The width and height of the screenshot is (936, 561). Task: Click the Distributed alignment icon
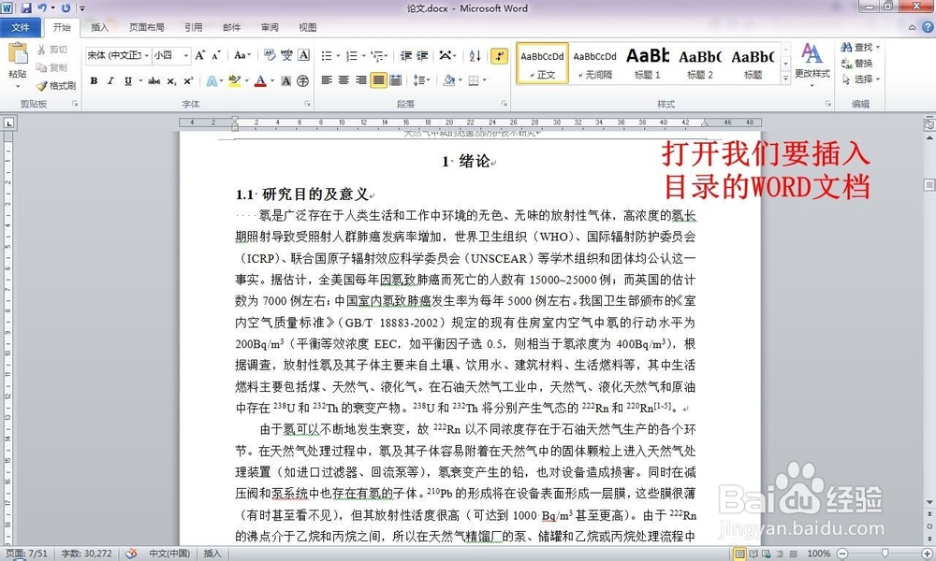point(395,79)
